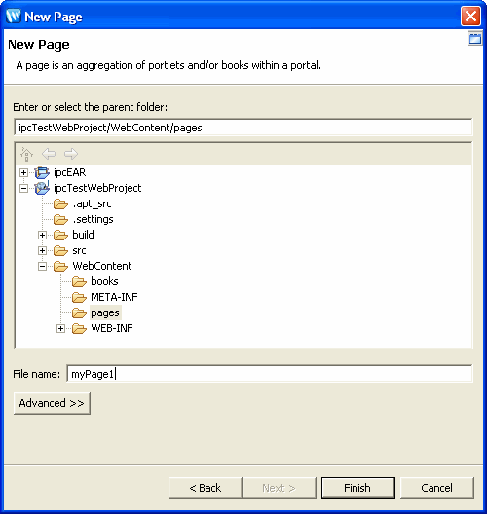Click the build folder icon
The height and width of the screenshot is (514, 487).
tap(60, 235)
